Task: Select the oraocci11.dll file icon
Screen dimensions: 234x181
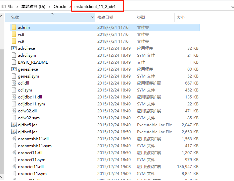Action: click(x=14, y=152)
